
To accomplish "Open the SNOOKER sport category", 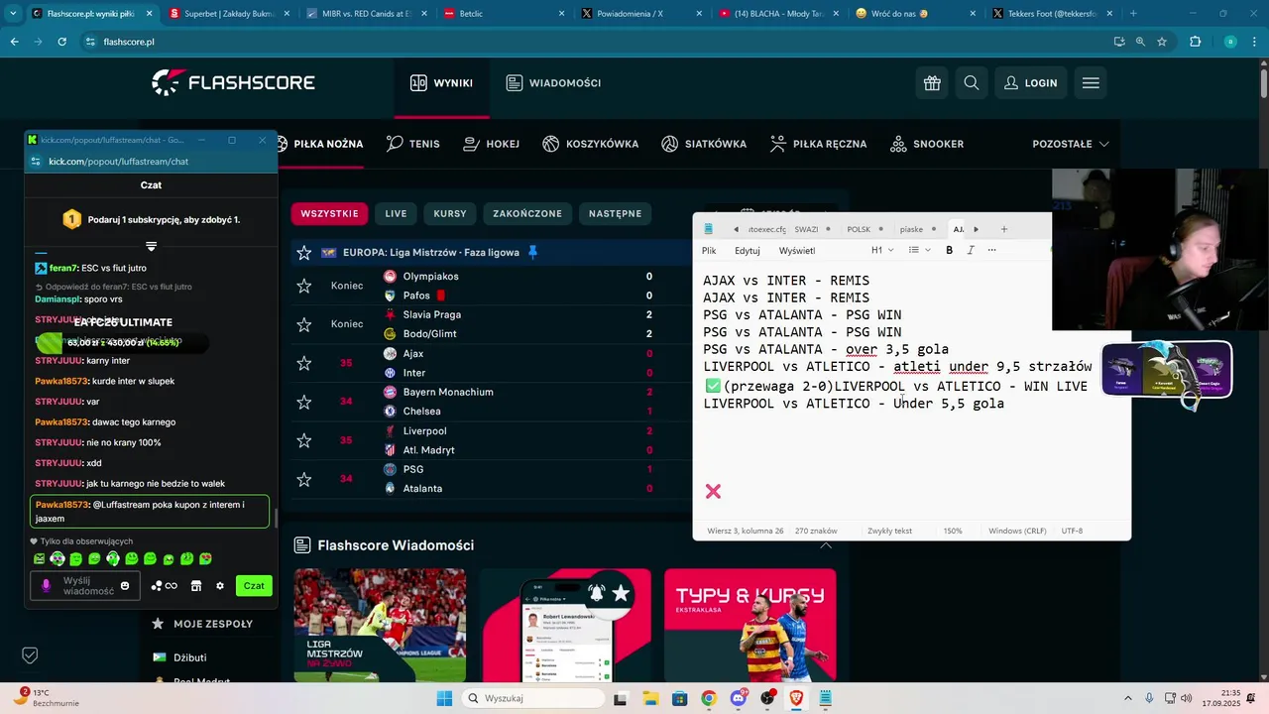I will coord(927,144).
